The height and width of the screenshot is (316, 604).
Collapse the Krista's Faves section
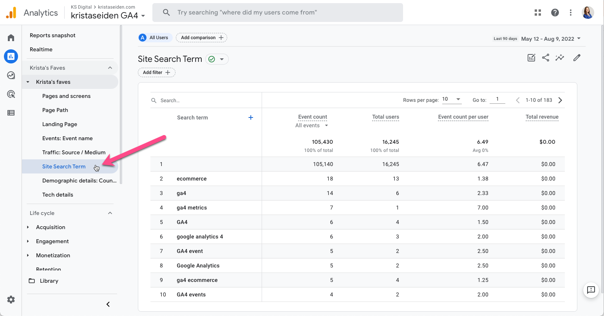click(110, 68)
